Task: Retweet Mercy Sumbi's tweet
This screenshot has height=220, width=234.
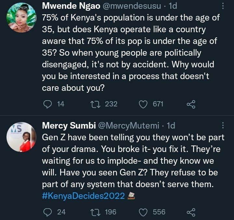Action: tap(97, 212)
